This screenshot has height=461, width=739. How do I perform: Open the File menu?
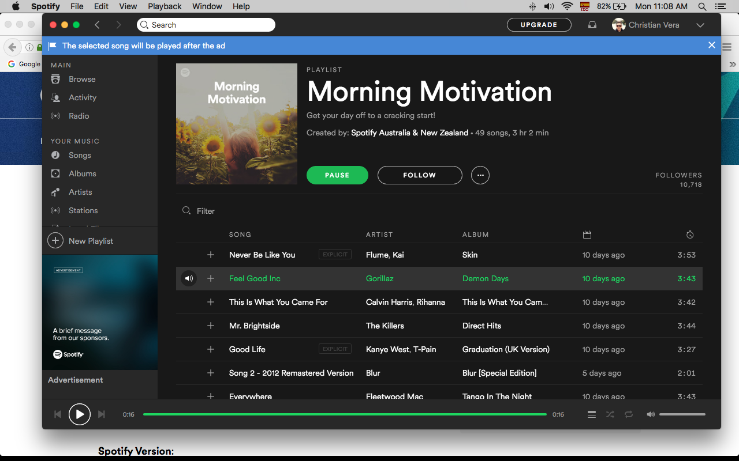click(x=77, y=6)
